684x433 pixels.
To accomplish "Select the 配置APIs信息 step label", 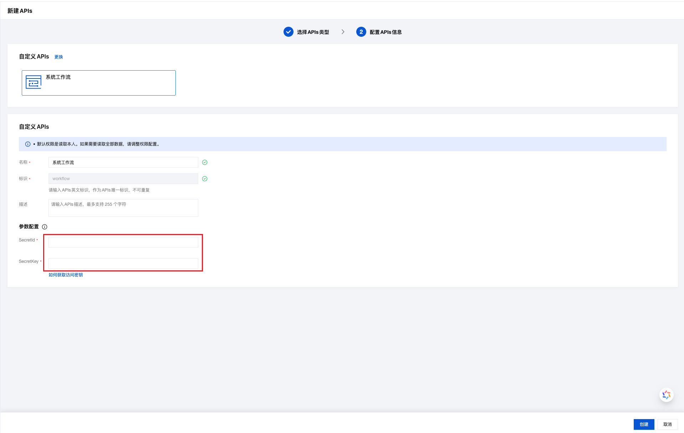I will tap(386, 32).
